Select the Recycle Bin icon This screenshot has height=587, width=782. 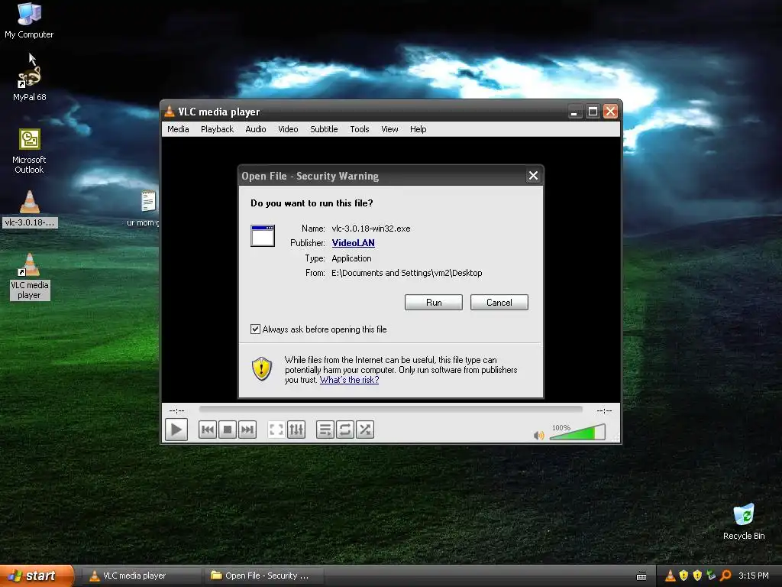tap(744, 522)
